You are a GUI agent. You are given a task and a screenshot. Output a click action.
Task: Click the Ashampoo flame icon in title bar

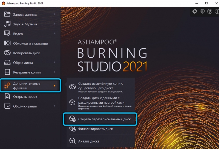[x=3, y=3]
